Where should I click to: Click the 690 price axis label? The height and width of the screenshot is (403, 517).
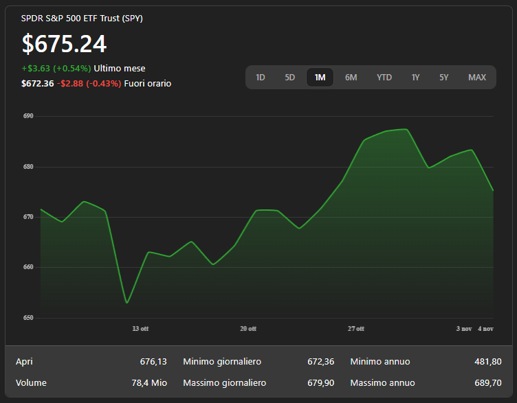tap(28, 117)
